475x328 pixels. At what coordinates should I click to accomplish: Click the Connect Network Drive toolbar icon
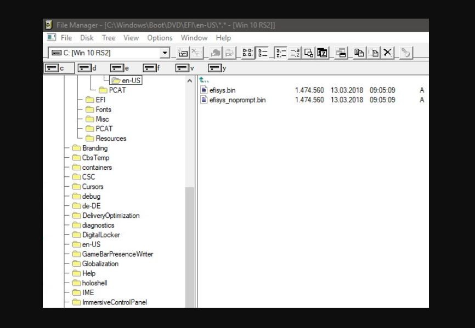[184, 53]
